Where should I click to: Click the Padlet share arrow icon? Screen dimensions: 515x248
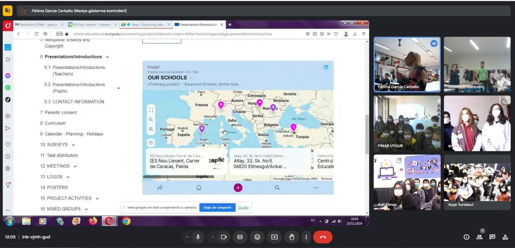tap(160, 188)
